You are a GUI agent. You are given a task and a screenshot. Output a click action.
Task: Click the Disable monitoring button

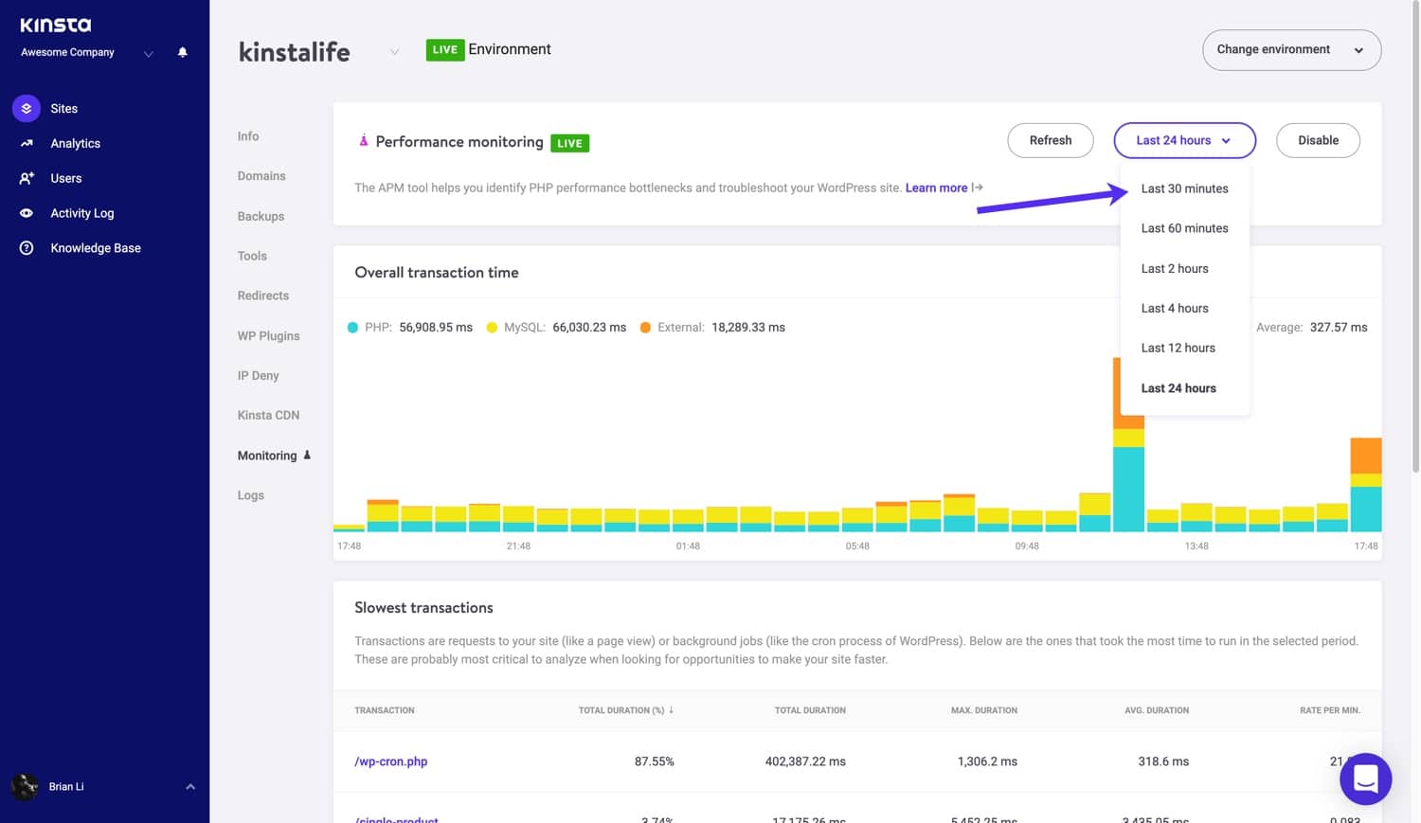pos(1318,140)
